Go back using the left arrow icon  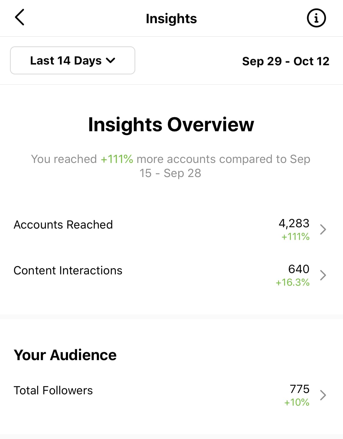tap(19, 17)
